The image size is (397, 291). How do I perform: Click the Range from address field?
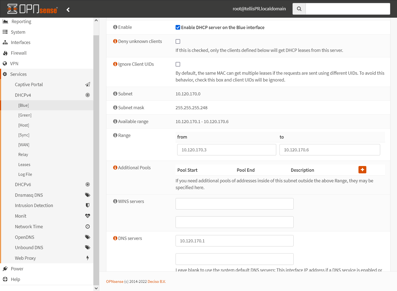[x=226, y=150]
